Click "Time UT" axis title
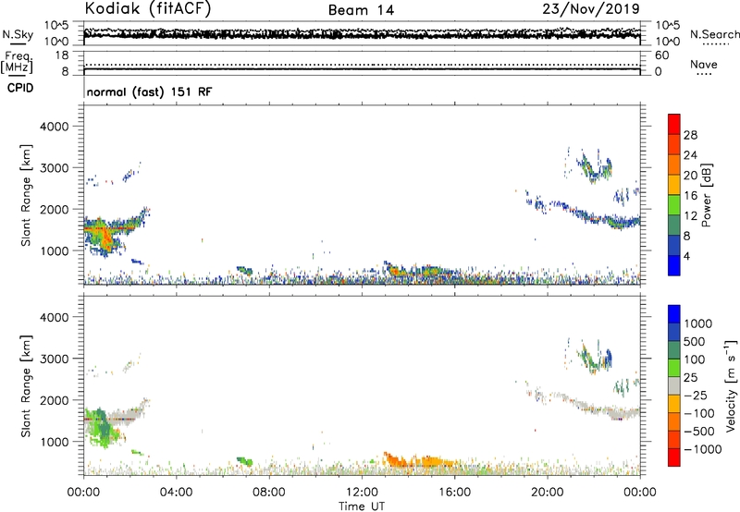The height and width of the screenshot is (512, 740). (362, 506)
